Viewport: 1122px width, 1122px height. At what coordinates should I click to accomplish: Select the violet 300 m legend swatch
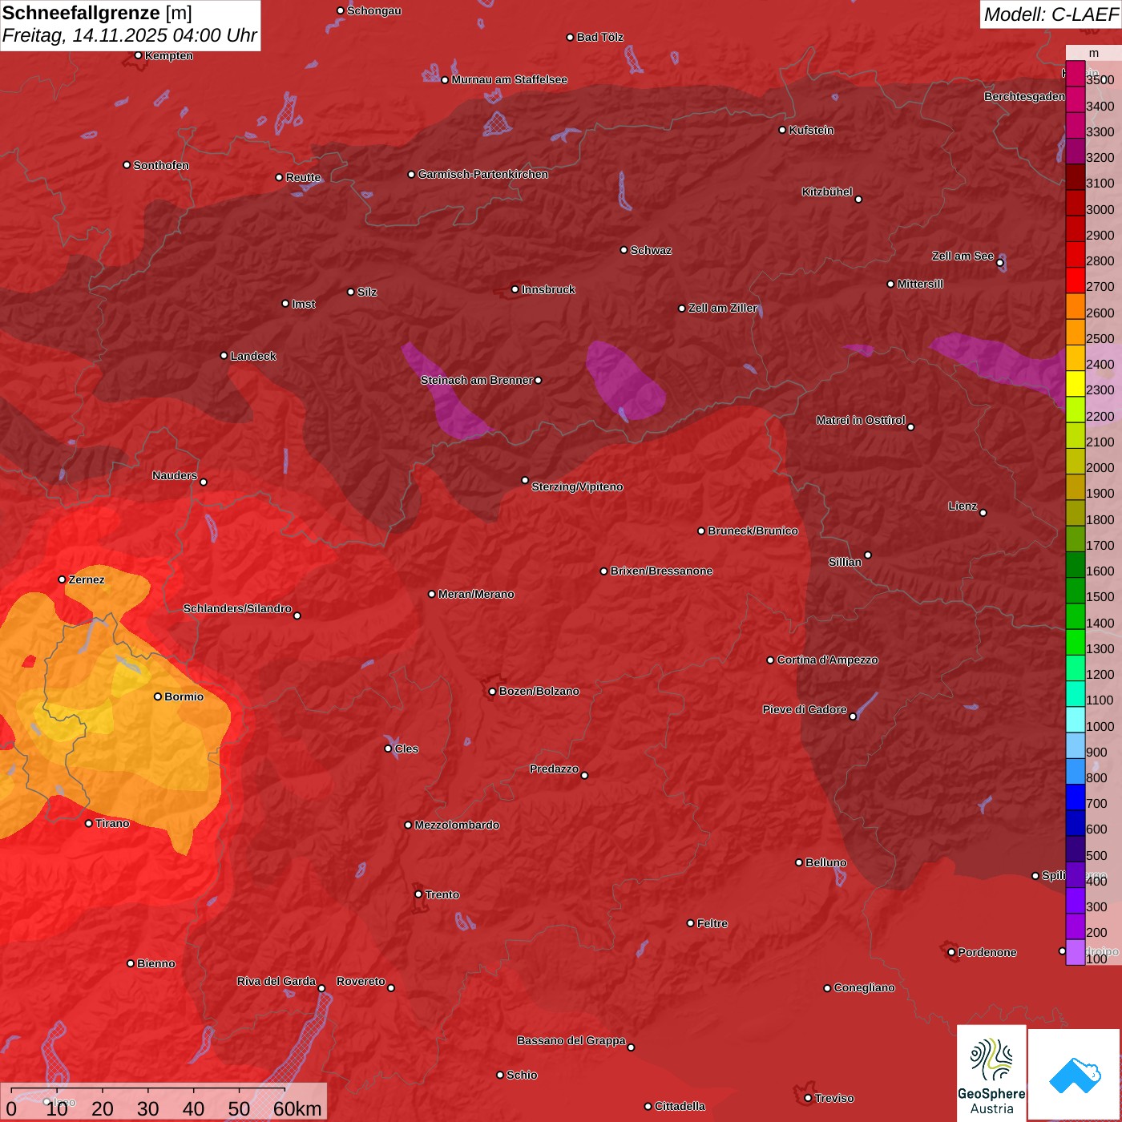point(1076,901)
